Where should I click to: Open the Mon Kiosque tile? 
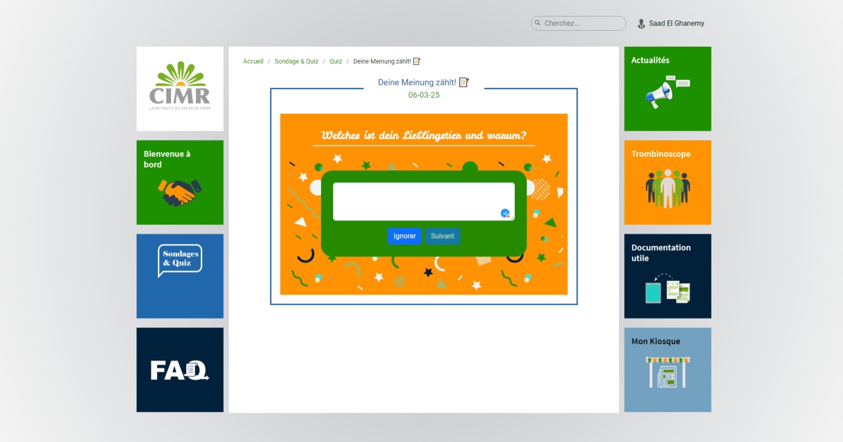tap(667, 370)
